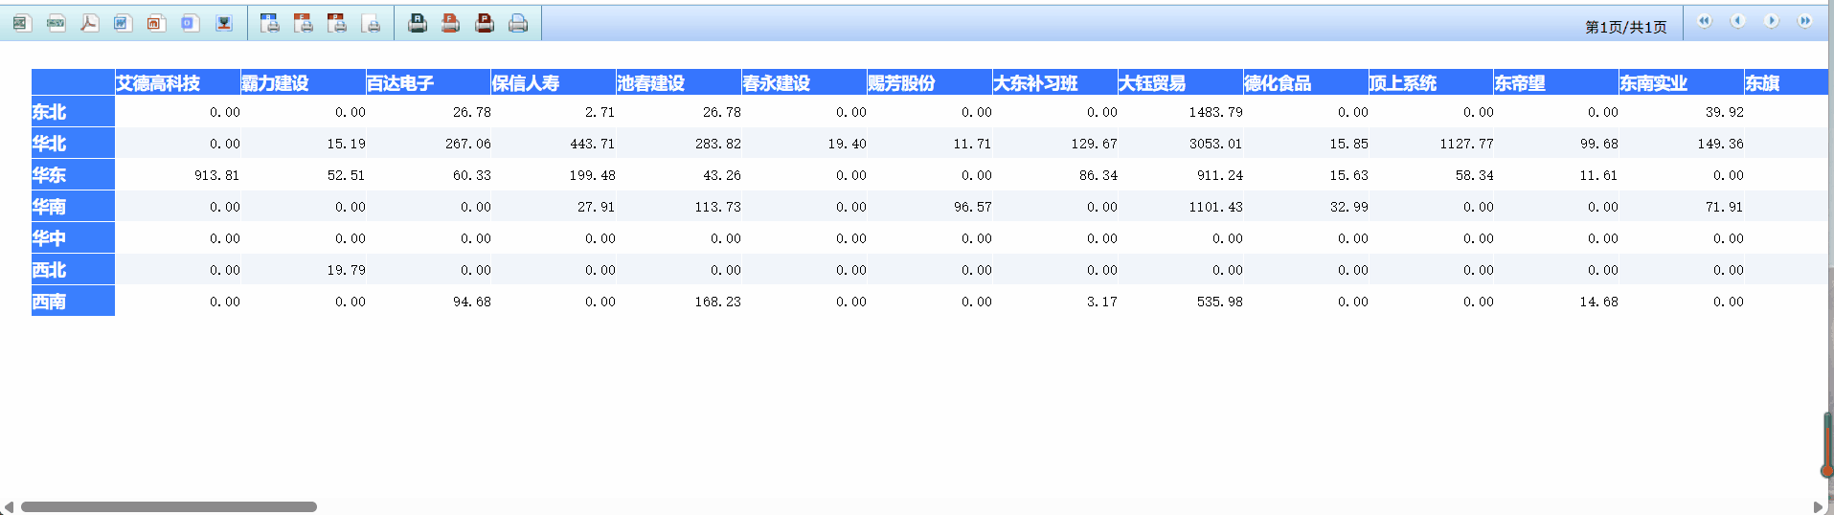Select the '东帝望' column header
This screenshot has height=515, width=1834.
[x=1556, y=82]
